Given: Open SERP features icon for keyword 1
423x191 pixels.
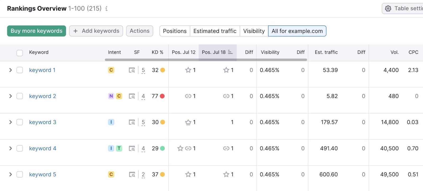Looking at the screenshot, I should click(x=132, y=70).
